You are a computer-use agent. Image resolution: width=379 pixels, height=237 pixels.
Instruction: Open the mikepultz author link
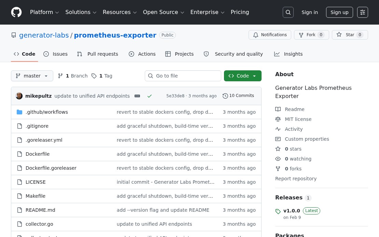(39, 96)
